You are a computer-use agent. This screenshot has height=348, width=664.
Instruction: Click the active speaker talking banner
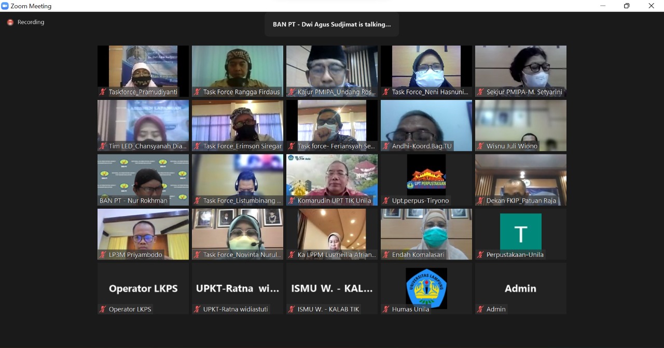pyautogui.click(x=331, y=24)
